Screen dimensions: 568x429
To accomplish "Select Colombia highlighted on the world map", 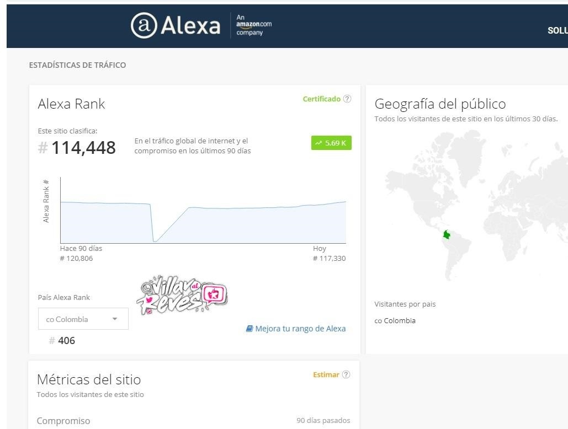I will point(447,235).
